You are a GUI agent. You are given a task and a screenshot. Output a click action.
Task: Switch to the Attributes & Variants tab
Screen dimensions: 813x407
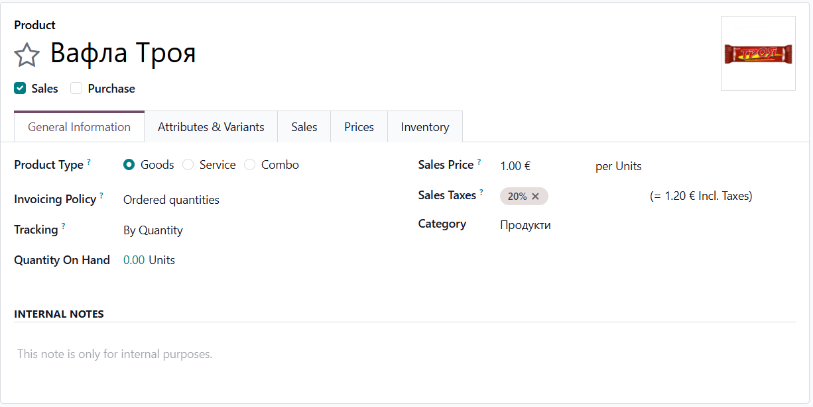[211, 127]
